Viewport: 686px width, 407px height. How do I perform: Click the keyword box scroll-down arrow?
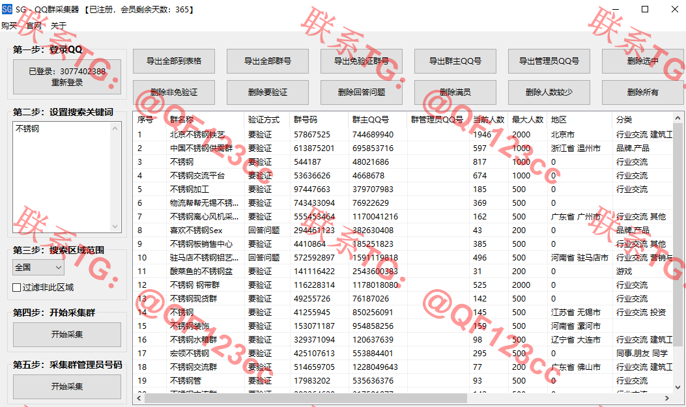[x=115, y=227]
